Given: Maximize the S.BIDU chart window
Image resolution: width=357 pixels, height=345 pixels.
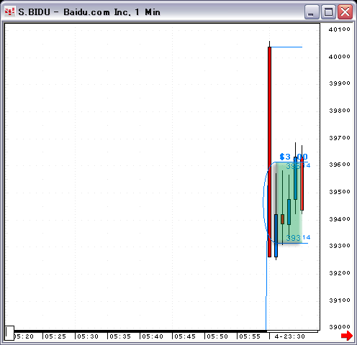Looking at the screenshot, I should coord(328,11).
